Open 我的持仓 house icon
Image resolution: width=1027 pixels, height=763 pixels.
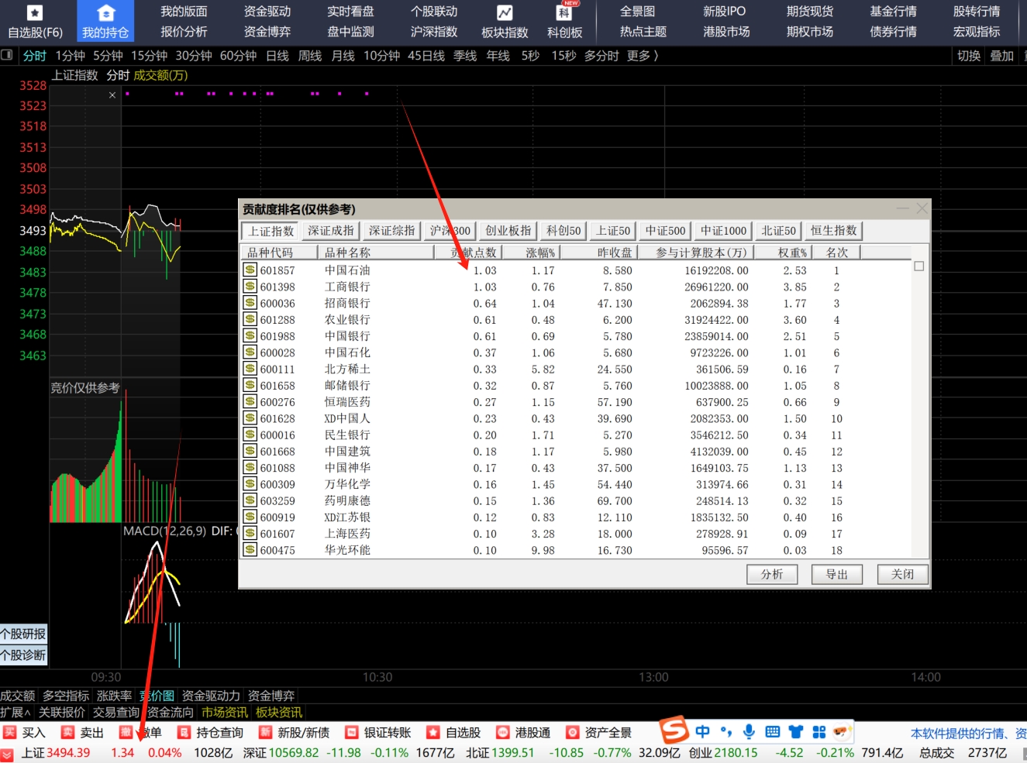point(105,13)
